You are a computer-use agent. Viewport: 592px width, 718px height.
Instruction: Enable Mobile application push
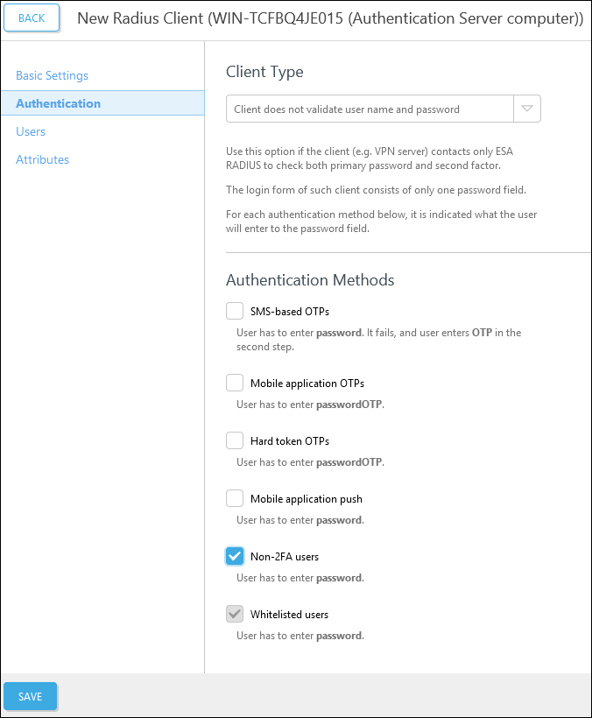click(x=235, y=497)
